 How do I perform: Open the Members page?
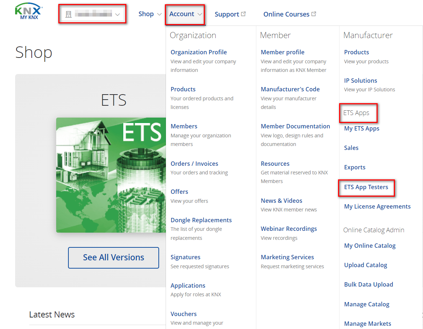pos(184,126)
